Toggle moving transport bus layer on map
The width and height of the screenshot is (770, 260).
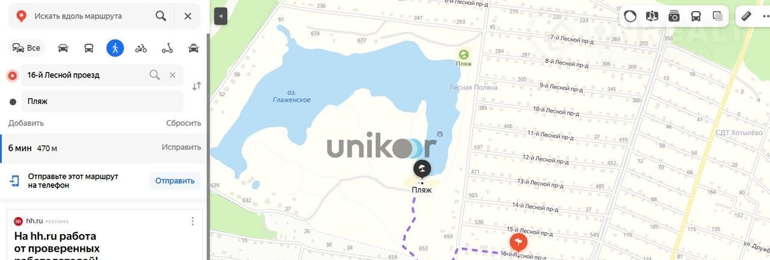point(696,16)
